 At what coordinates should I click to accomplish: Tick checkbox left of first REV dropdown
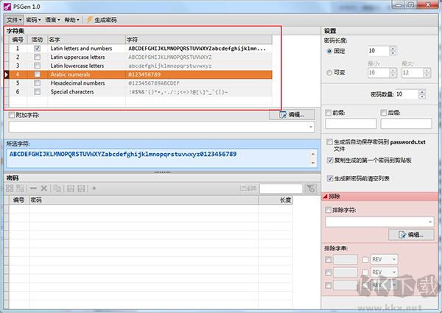(365, 259)
